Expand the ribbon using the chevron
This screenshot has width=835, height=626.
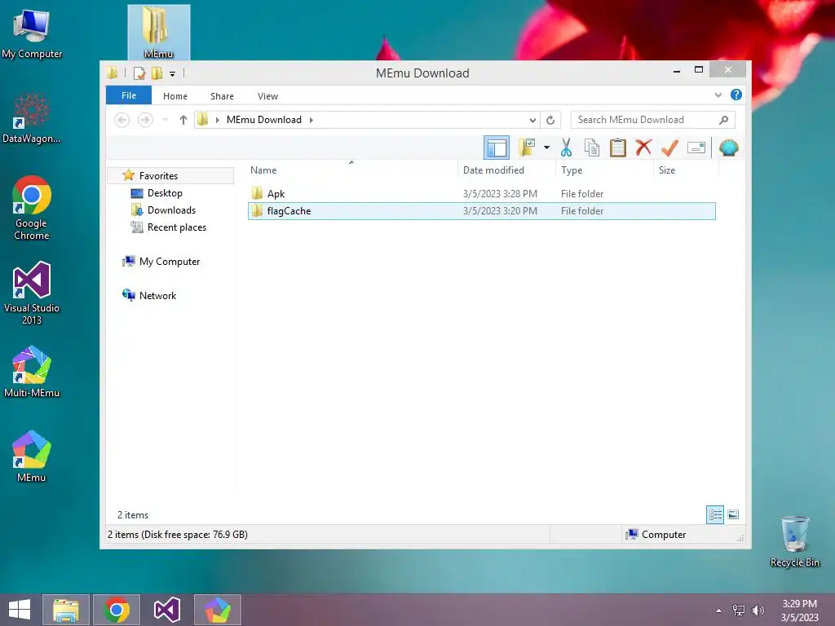coord(718,95)
